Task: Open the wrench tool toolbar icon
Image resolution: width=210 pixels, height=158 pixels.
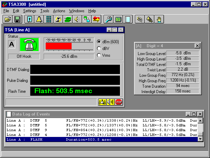Action: pos(108,19)
